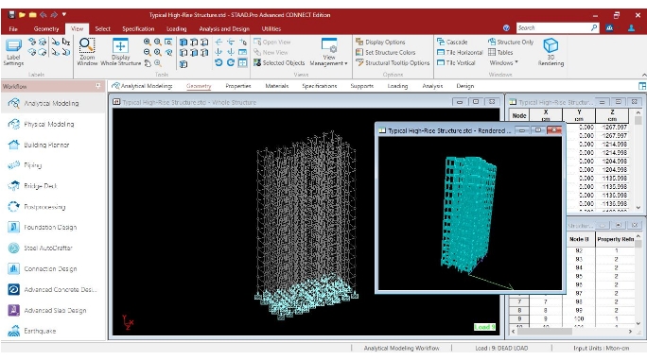Toggle Selected Objects view
The height and width of the screenshot is (360, 647).
279,62
